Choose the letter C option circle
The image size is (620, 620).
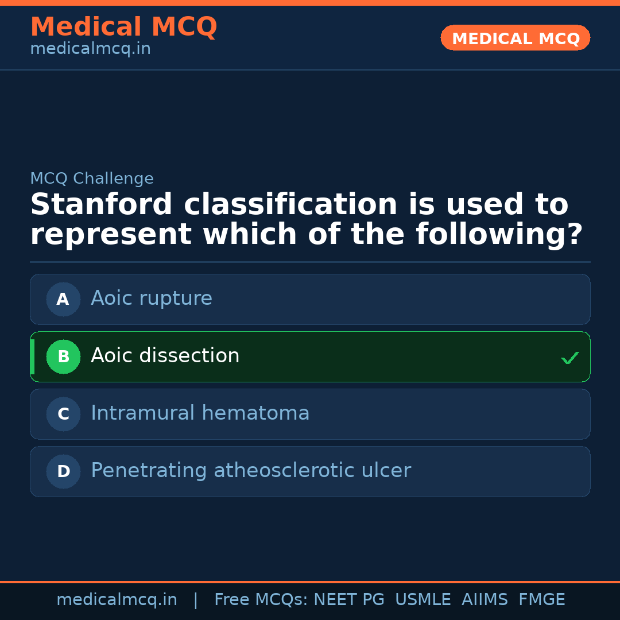tap(63, 414)
